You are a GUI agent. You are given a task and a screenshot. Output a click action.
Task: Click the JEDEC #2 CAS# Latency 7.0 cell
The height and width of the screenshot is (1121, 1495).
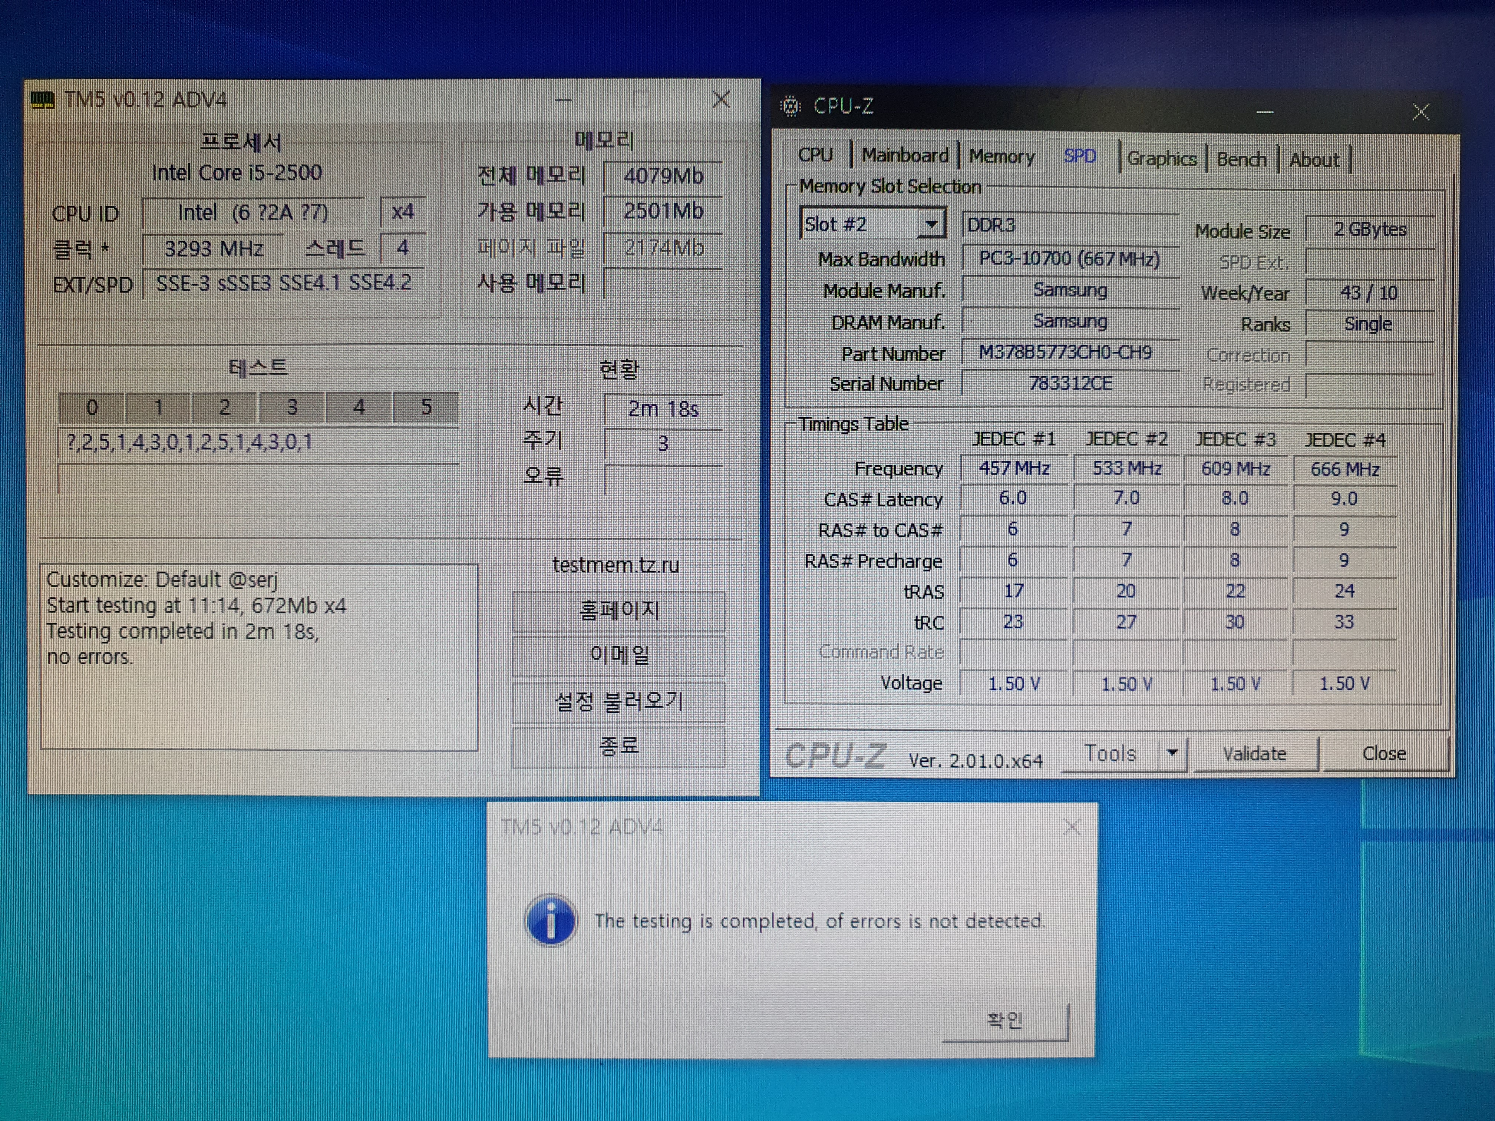point(1126,499)
